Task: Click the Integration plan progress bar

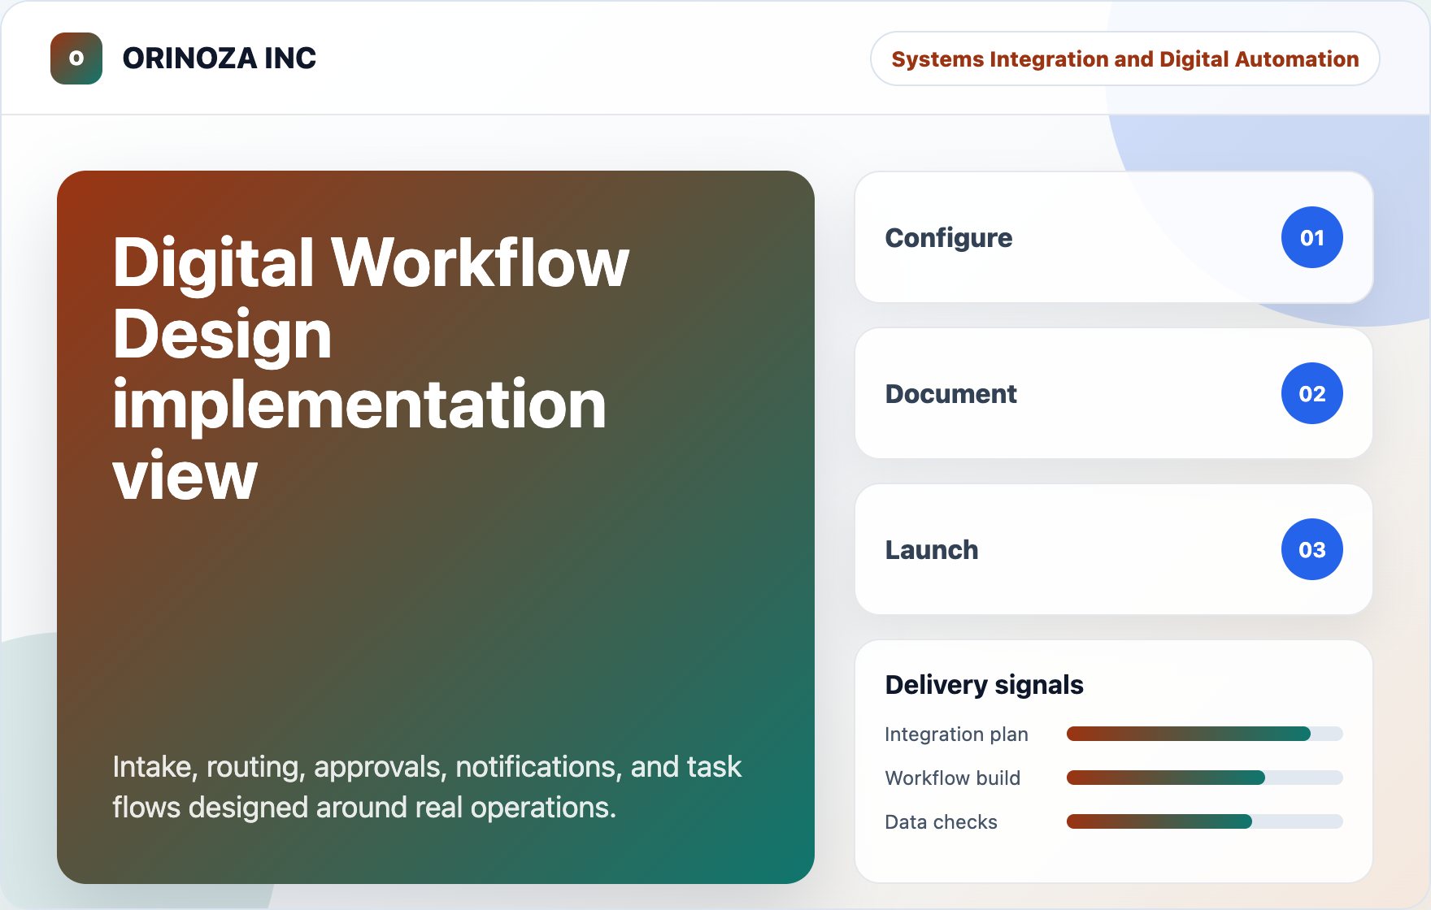Action: [x=1204, y=734]
